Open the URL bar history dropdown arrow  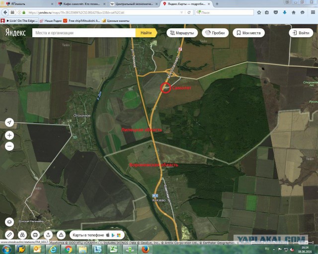(x=181, y=12)
